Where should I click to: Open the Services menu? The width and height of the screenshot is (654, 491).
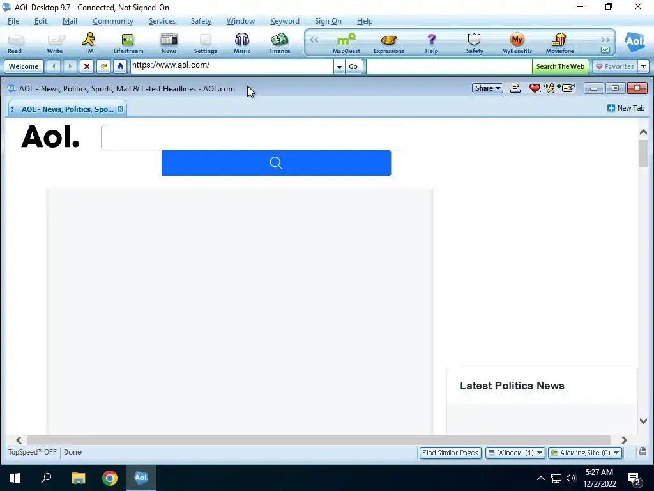click(x=162, y=21)
